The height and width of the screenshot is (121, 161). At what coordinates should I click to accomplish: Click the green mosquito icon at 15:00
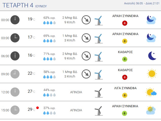tap(124, 113)
